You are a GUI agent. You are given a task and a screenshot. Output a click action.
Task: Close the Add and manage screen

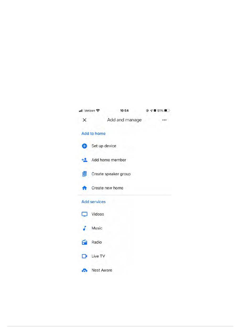[x=84, y=120]
